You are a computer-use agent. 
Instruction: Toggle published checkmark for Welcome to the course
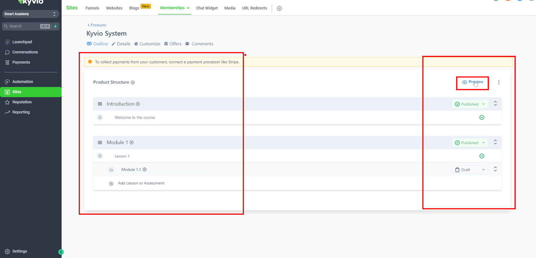click(x=482, y=117)
